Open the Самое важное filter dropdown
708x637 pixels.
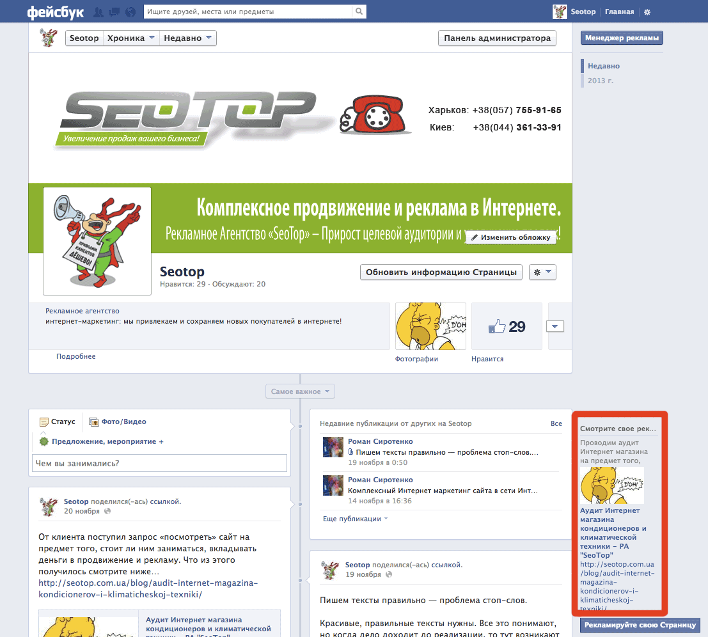coord(300,391)
